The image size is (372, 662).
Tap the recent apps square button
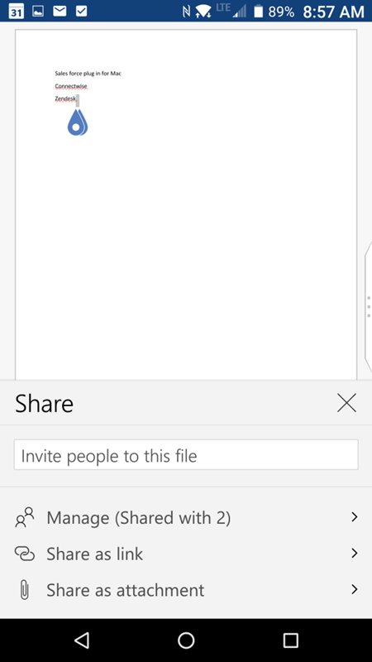pyautogui.click(x=290, y=640)
